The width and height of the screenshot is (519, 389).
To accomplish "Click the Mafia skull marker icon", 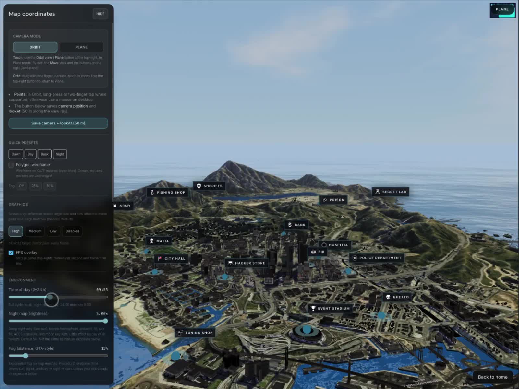I will click(x=151, y=241).
